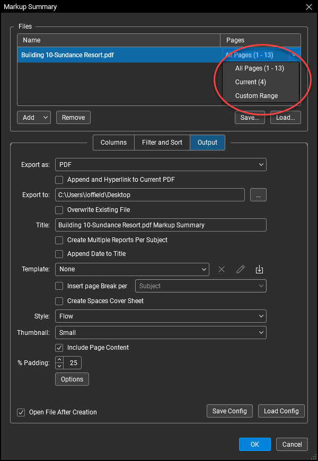Close the Markup Summary dialog

coord(309,7)
